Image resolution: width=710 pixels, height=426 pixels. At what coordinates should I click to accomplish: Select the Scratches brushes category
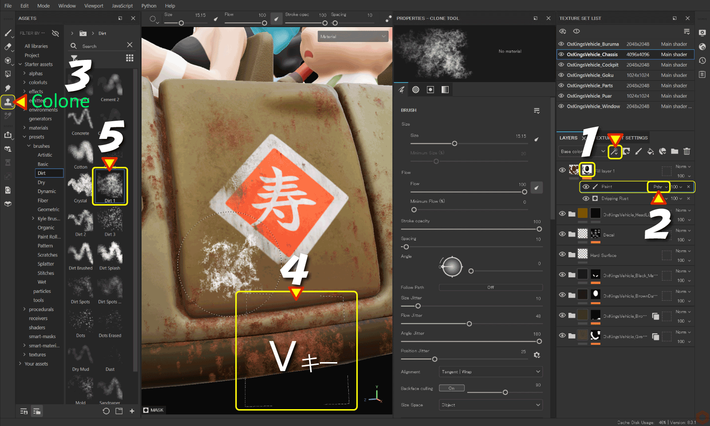47,255
